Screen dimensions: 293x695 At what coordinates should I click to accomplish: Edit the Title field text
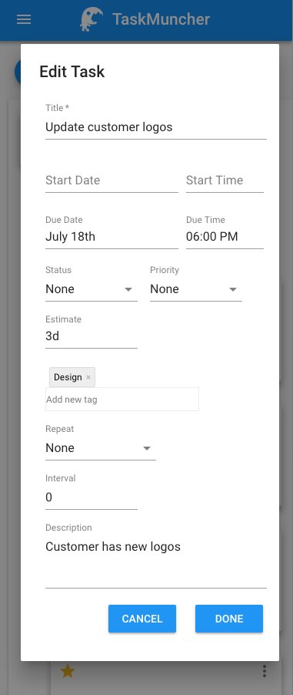(x=156, y=127)
